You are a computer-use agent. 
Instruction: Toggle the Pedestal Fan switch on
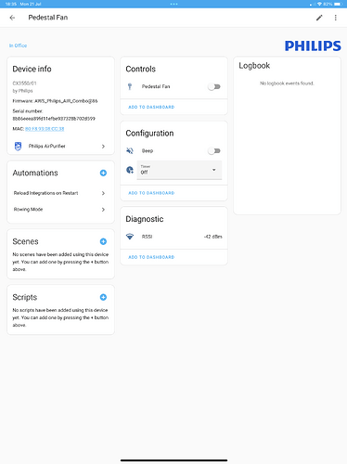(x=214, y=86)
